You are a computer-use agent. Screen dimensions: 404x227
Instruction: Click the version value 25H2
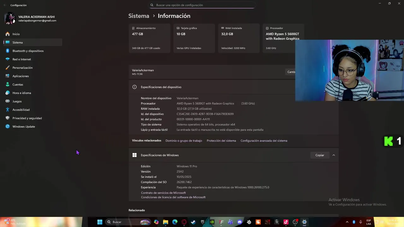tap(180, 172)
